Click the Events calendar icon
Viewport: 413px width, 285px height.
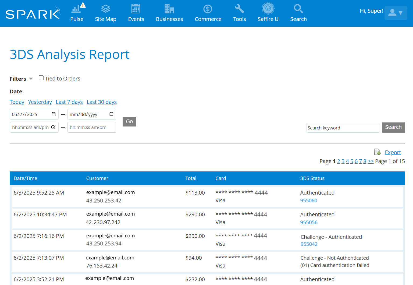[136, 9]
